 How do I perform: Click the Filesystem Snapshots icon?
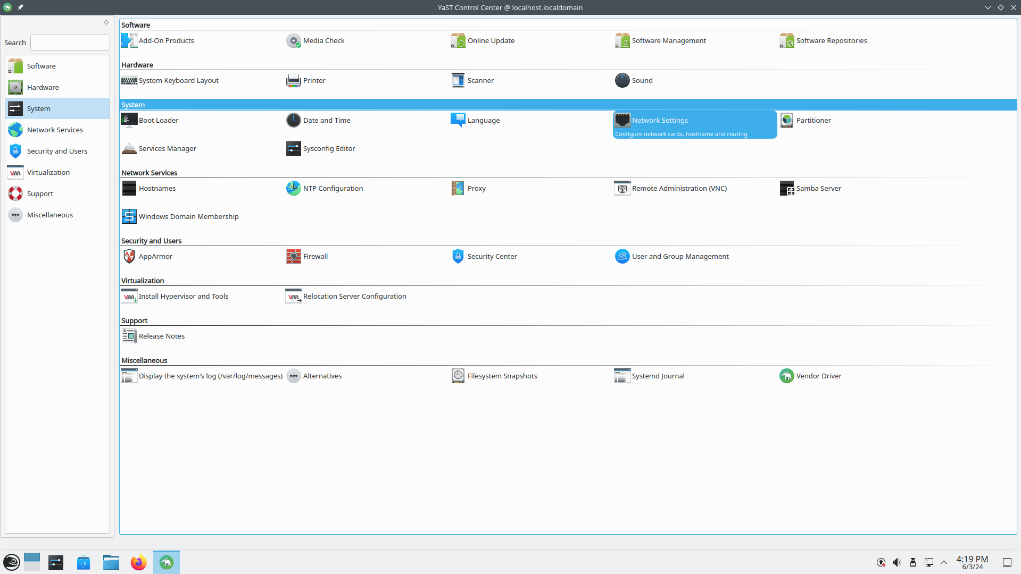pyautogui.click(x=458, y=376)
